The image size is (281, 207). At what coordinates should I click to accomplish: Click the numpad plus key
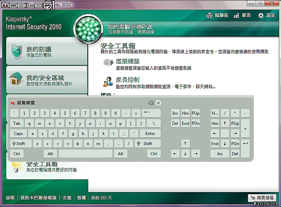[x=245, y=128]
